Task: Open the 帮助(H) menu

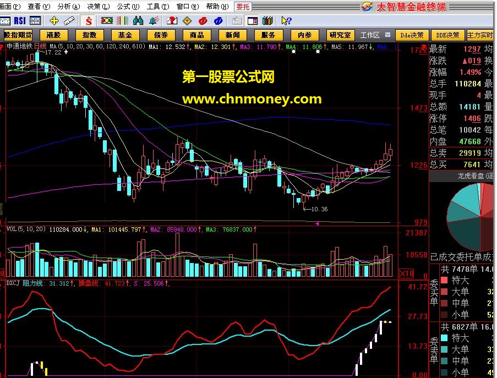Action: (217, 7)
